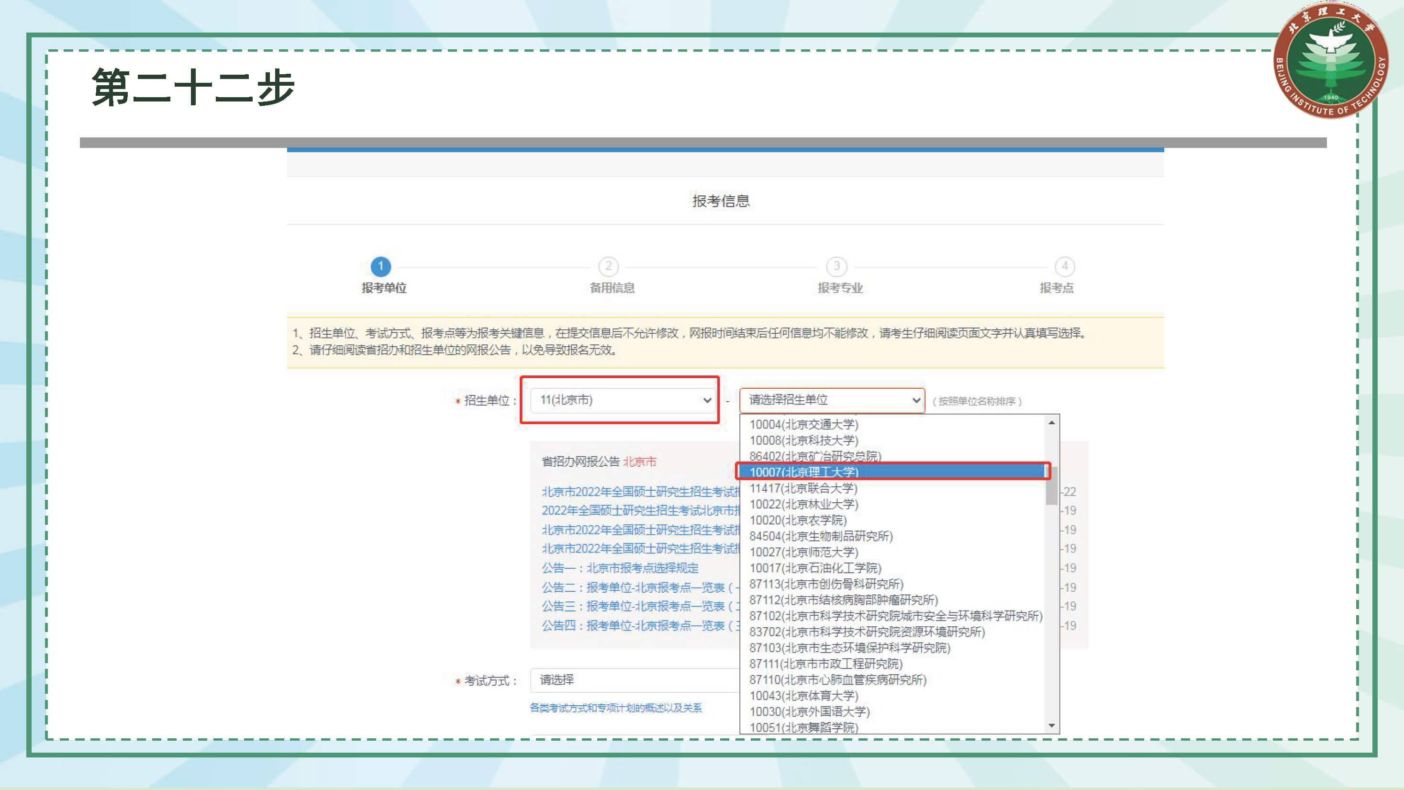Select 10004(北京交通大学) option
The height and width of the screenshot is (790, 1404).
[804, 424]
